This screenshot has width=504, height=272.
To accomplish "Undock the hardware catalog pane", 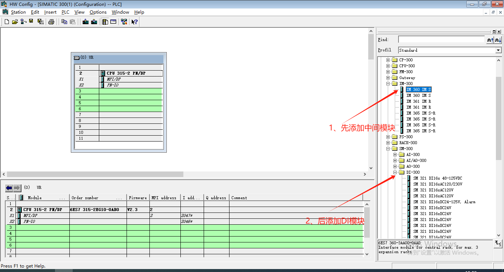I will coord(494,32).
